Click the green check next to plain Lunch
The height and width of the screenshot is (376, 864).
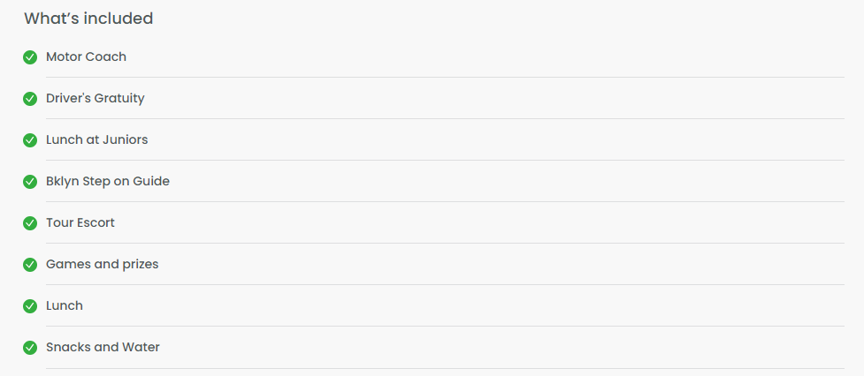[30, 306]
